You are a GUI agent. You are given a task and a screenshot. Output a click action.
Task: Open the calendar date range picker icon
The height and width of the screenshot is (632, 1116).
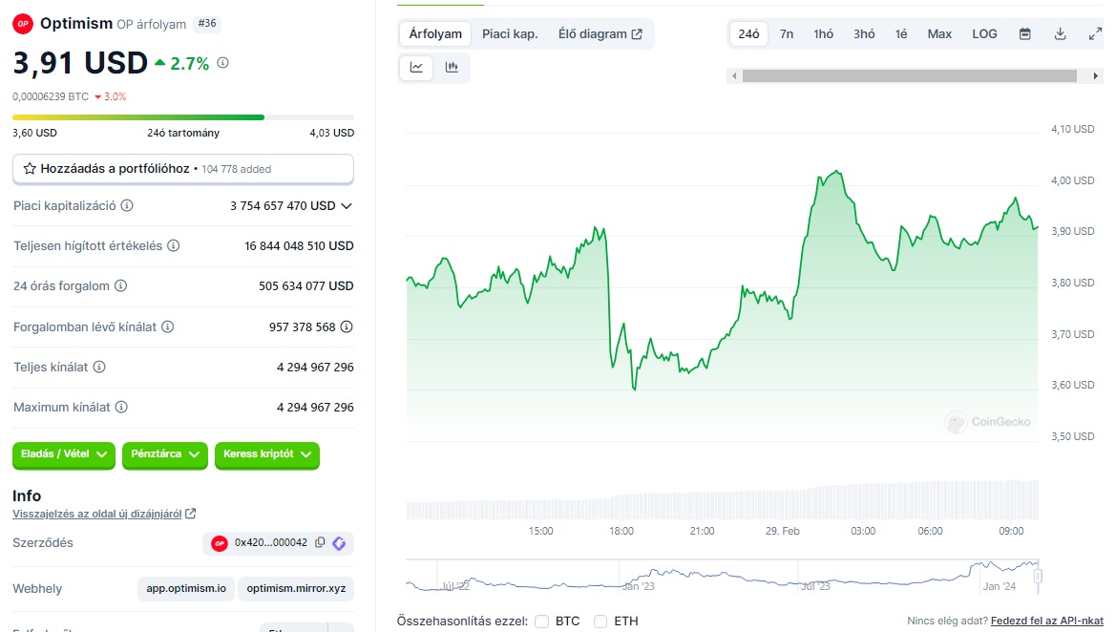[x=1025, y=34]
